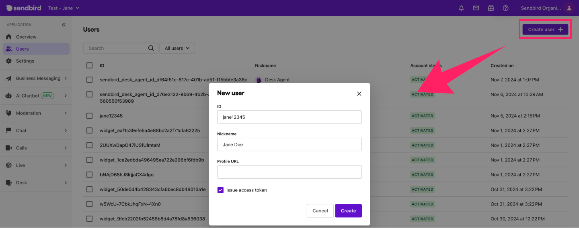Viewport: 579px width, 228px height.
Task: Go to Overview in the sidebar
Action: pos(26,37)
